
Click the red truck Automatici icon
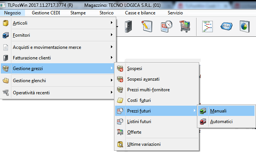tap(203, 122)
